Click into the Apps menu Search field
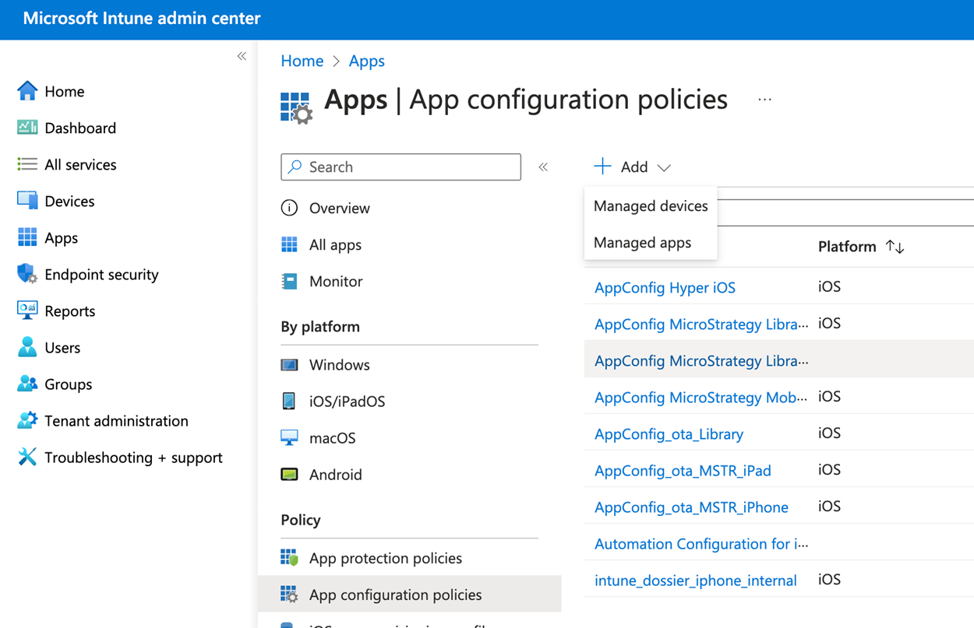974x628 pixels. [x=401, y=167]
